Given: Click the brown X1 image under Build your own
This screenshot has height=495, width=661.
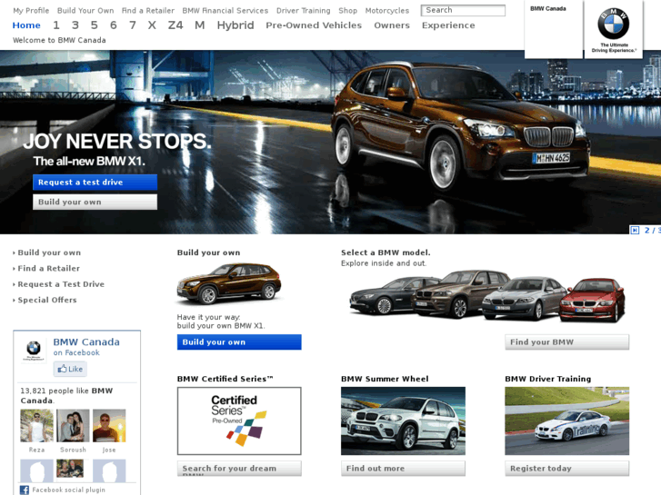Looking at the screenshot, I should click(x=229, y=283).
